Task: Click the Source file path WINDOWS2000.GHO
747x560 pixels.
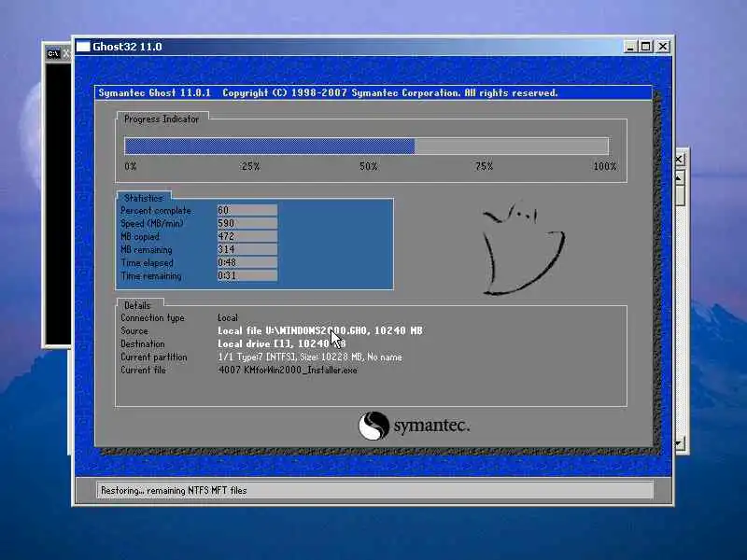Action: pos(320,330)
